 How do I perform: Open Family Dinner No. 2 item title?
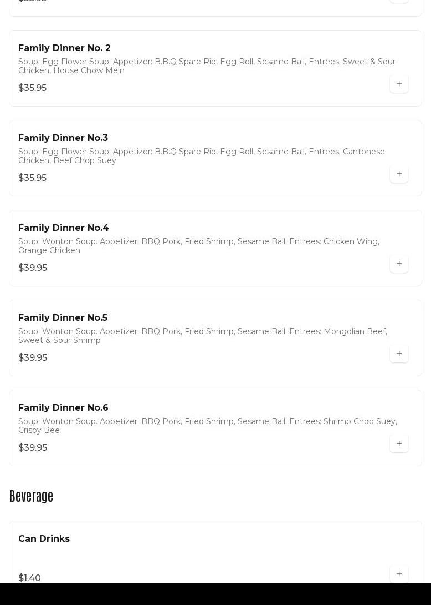[x=64, y=48]
